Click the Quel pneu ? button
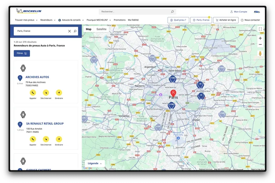Screen dimensions: 275x183 178,20
